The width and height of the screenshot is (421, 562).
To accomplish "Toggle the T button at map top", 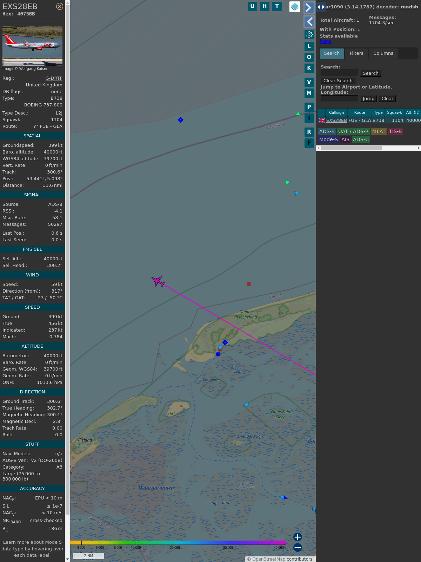I will [277, 6].
